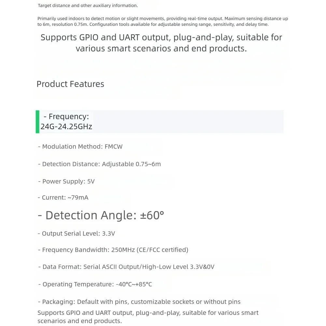Click the "Target distance and other auxiliary information" line
The image size is (326, 326).
pyautogui.click(x=88, y=6)
